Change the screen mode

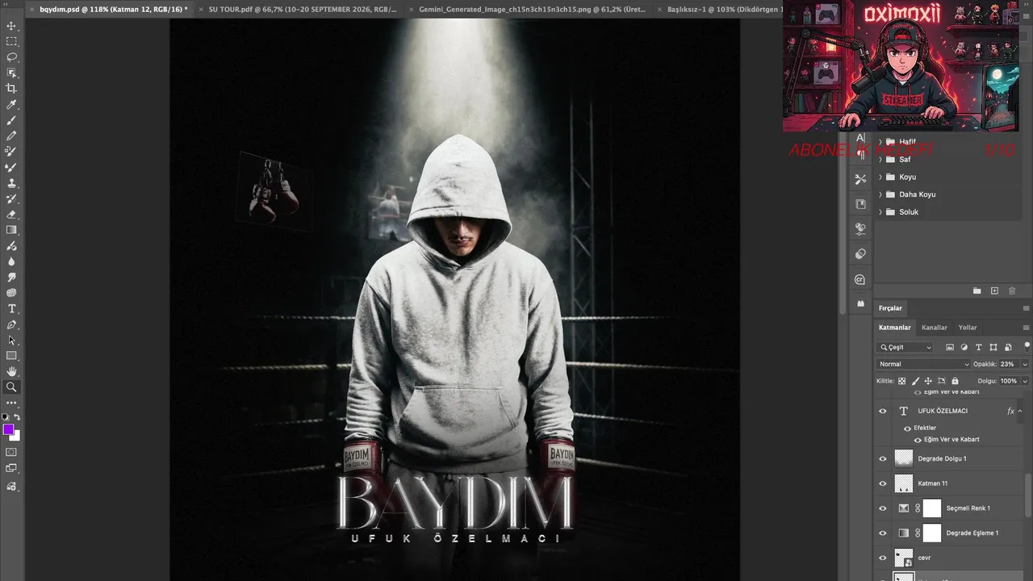click(x=11, y=468)
